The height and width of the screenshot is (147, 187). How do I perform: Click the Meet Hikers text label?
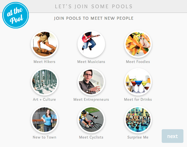(45, 62)
